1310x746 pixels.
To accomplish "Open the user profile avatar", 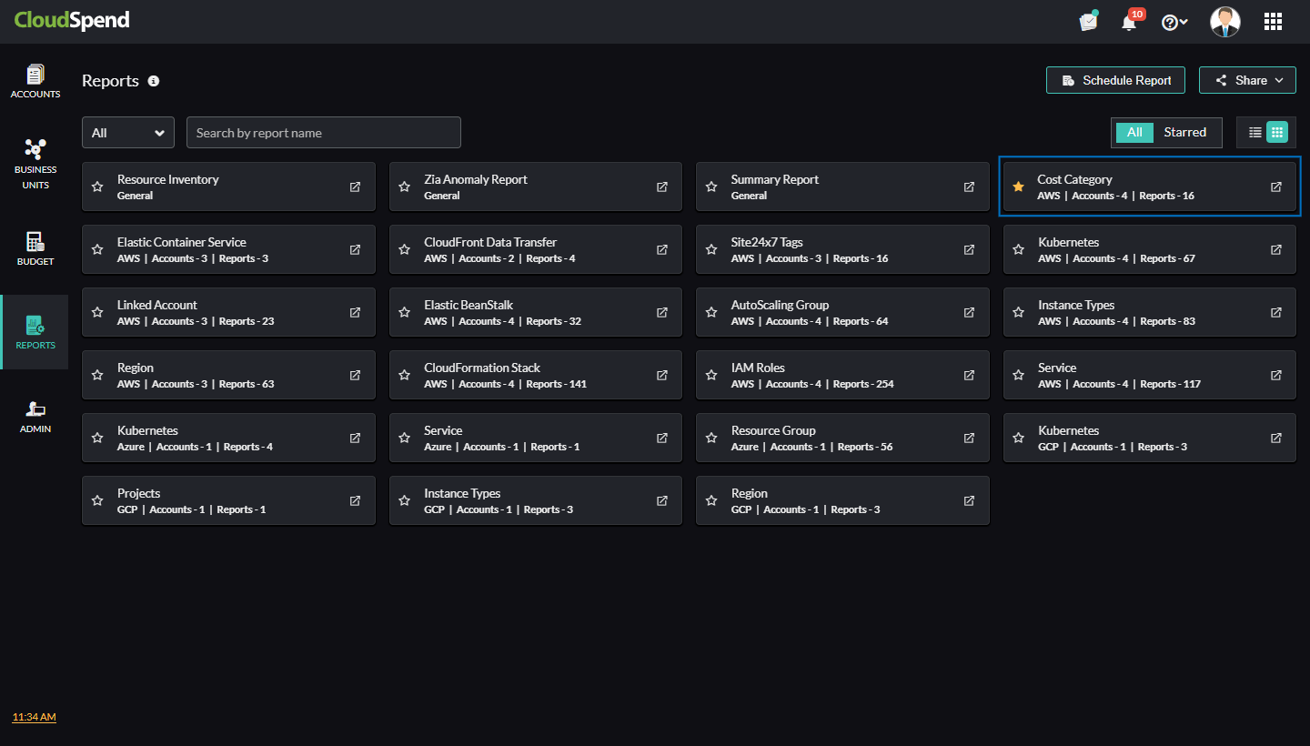I will 1224,22.
